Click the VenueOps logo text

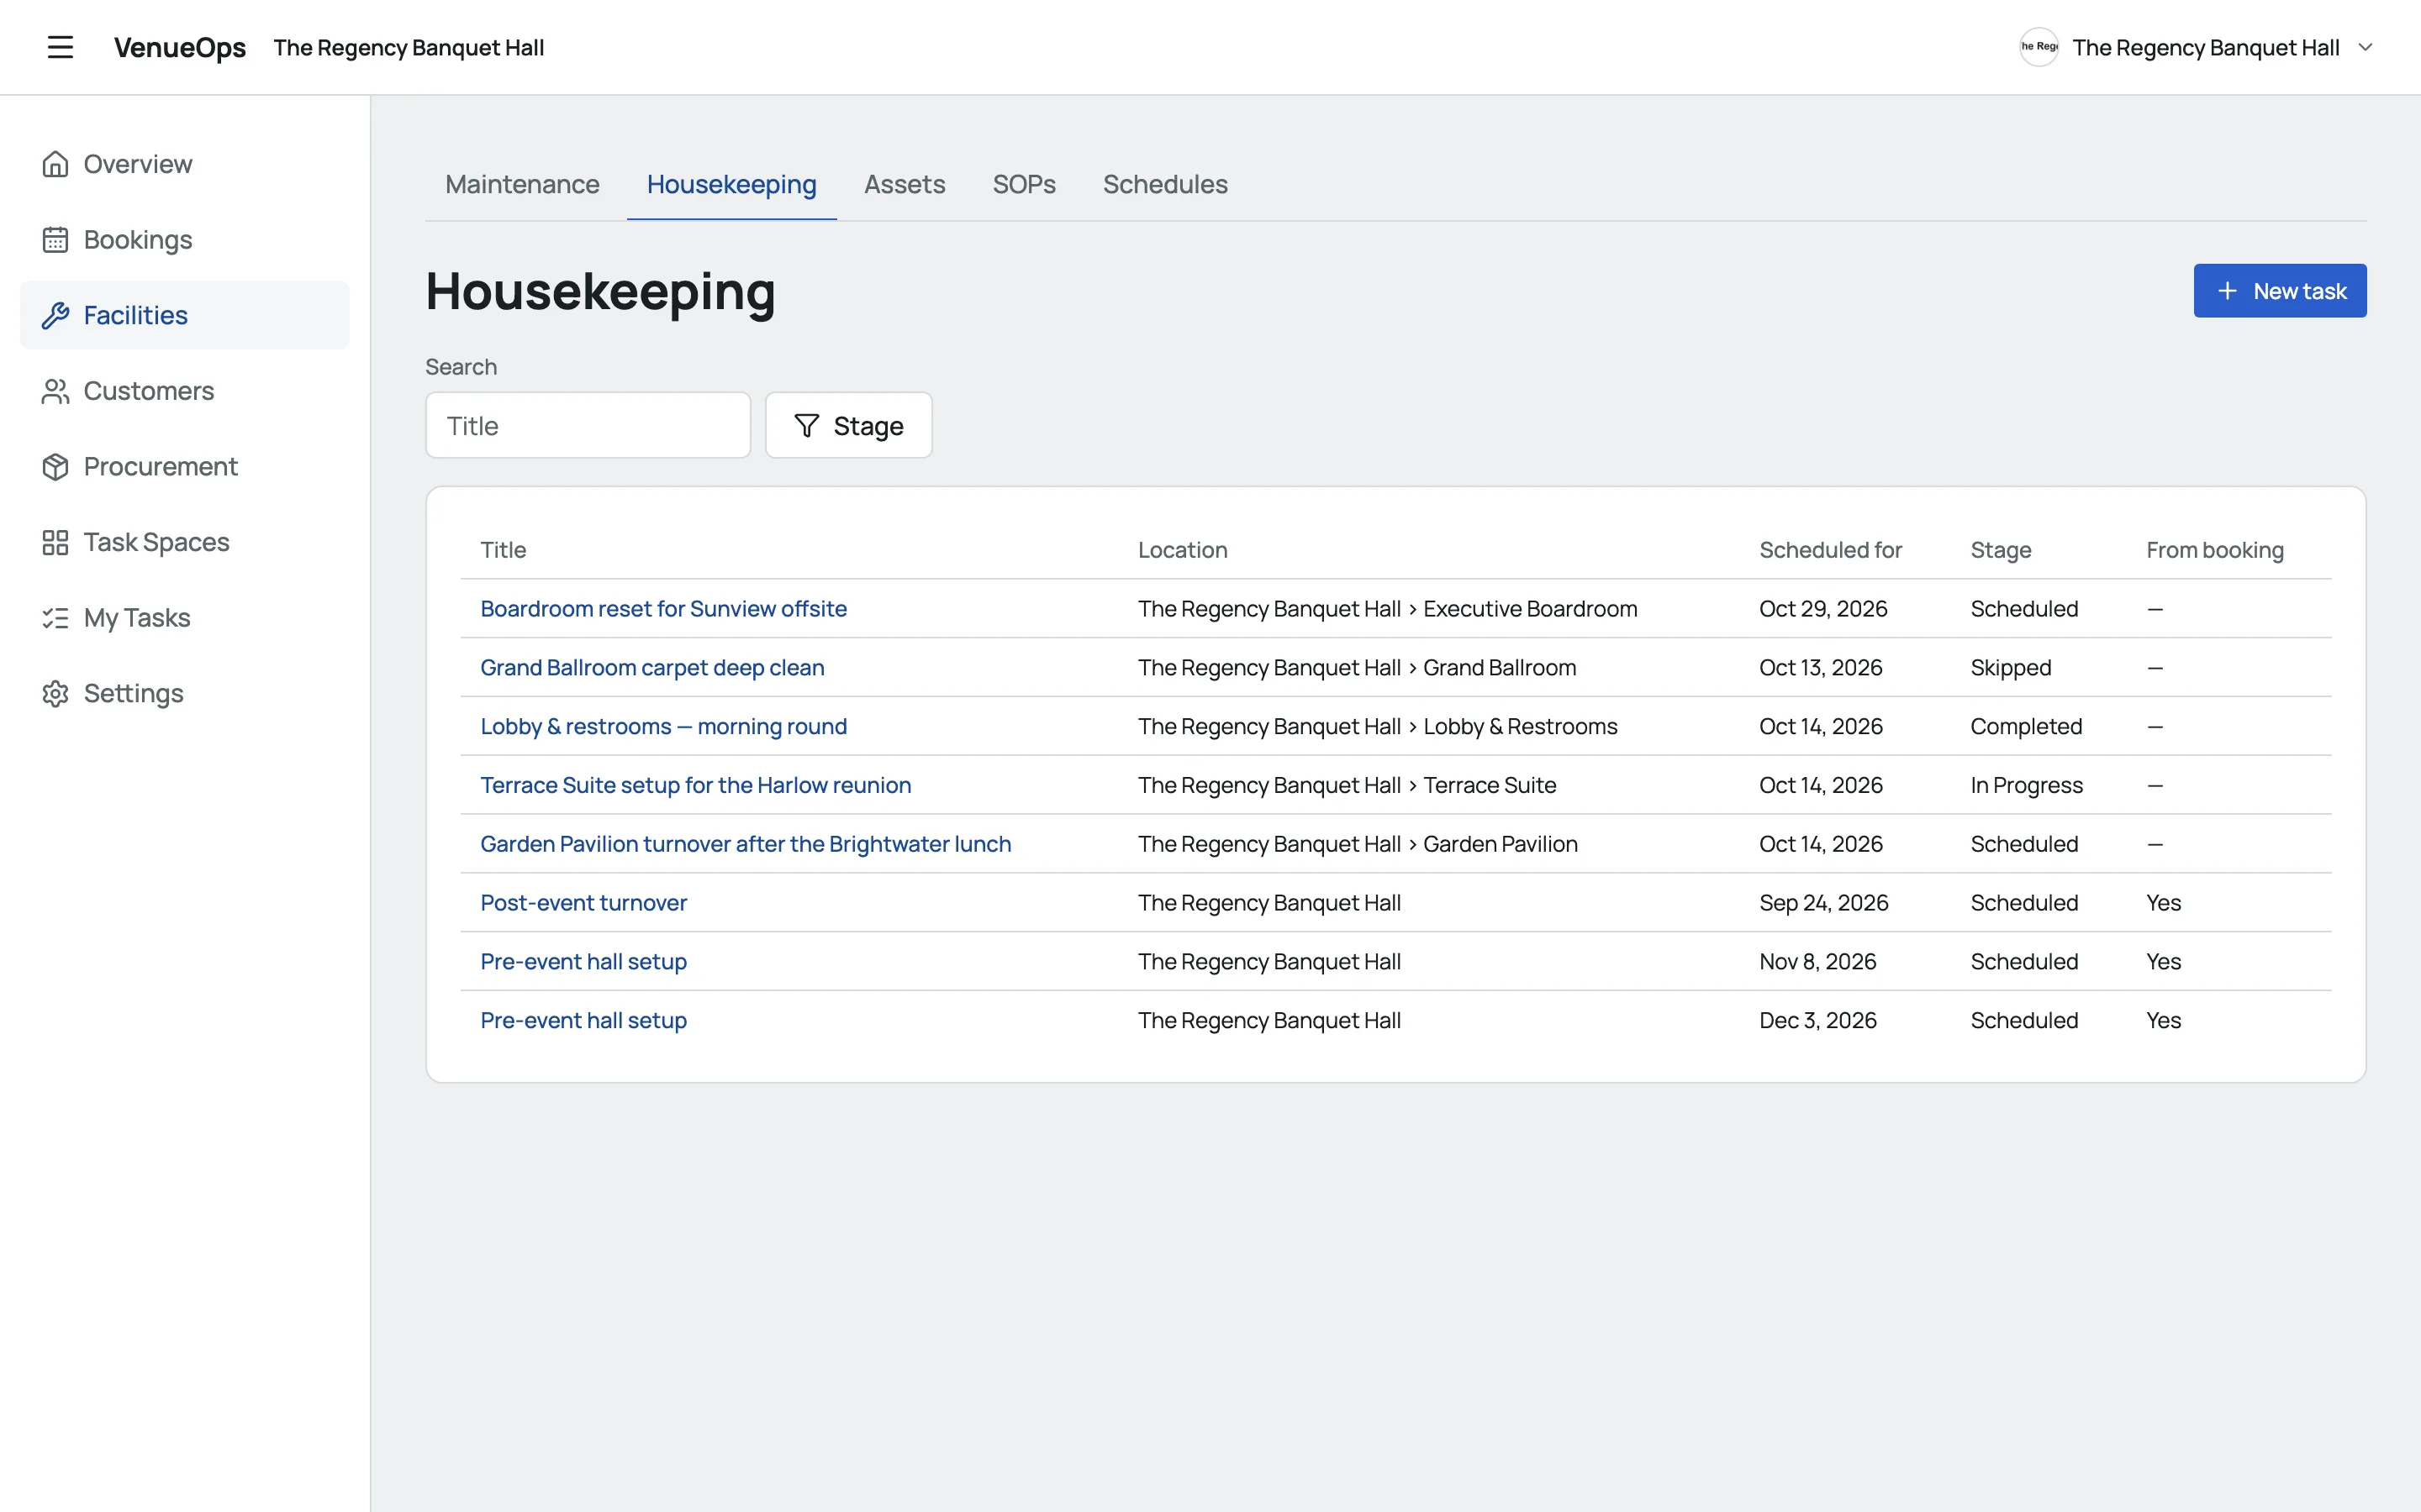(180, 47)
